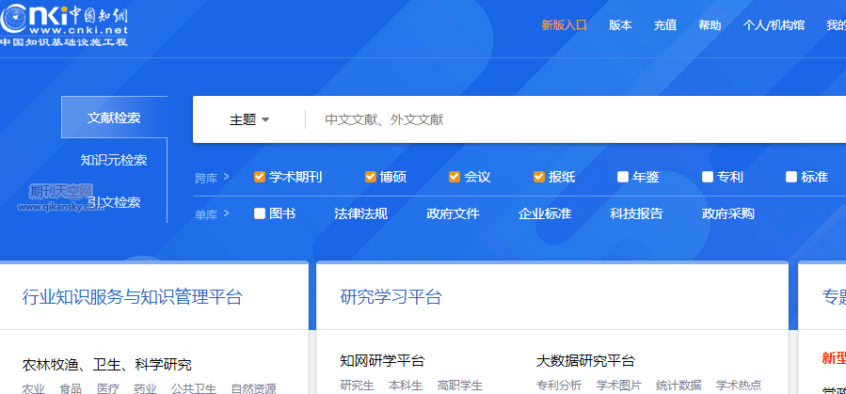Click the 新版入口 link
The height and width of the screenshot is (394, 846).
pyautogui.click(x=564, y=25)
